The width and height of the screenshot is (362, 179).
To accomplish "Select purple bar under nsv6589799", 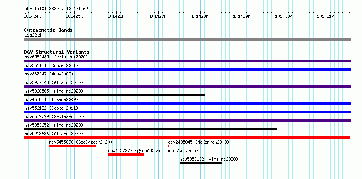I will click(x=187, y=121).
